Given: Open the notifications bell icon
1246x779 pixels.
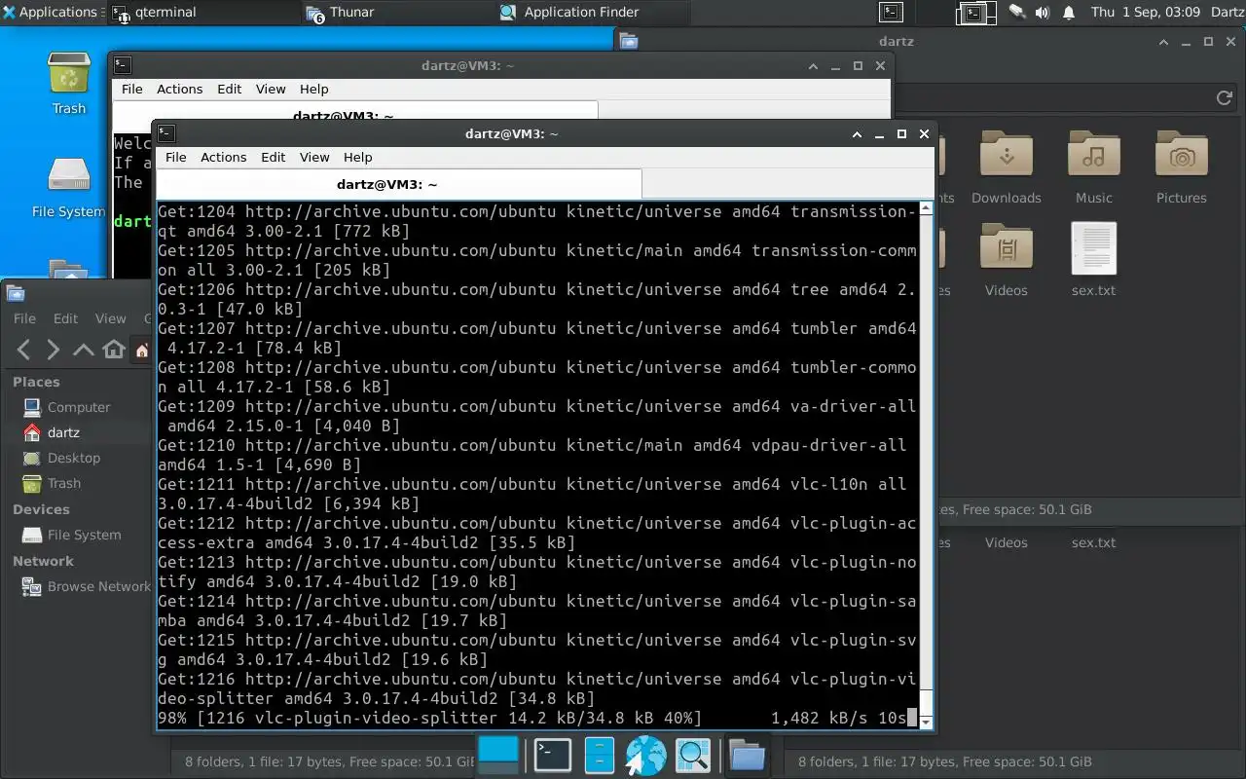Looking at the screenshot, I should [x=1069, y=12].
